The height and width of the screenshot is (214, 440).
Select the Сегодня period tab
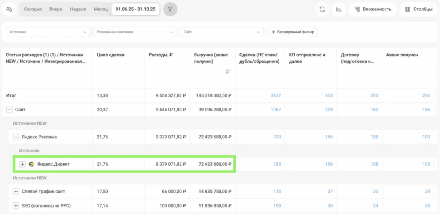tap(33, 9)
